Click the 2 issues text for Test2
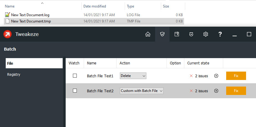256x127 pixels. pyautogui.click(x=201, y=91)
